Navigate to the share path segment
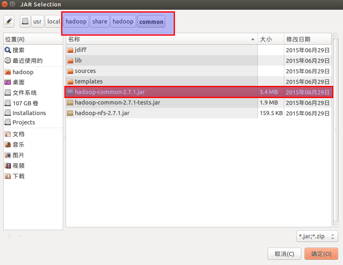This screenshot has width=343, height=265. tap(100, 21)
